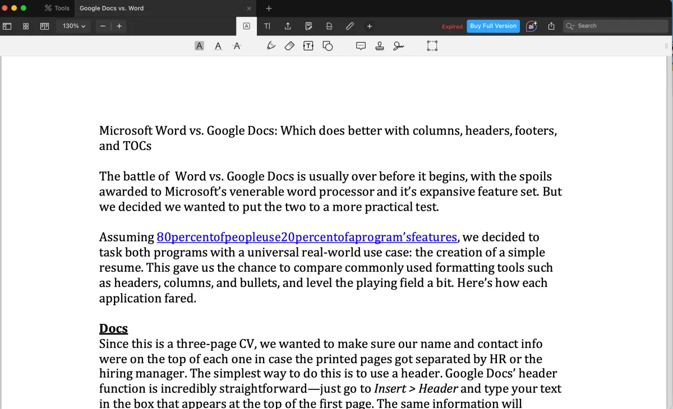Select the stamp tool
This screenshot has width=673, height=409.
pos(380,46)
